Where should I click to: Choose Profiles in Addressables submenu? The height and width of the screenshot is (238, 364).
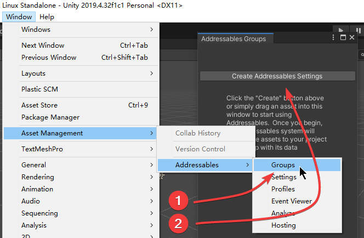pyautogui.click(x=297, y=189)
